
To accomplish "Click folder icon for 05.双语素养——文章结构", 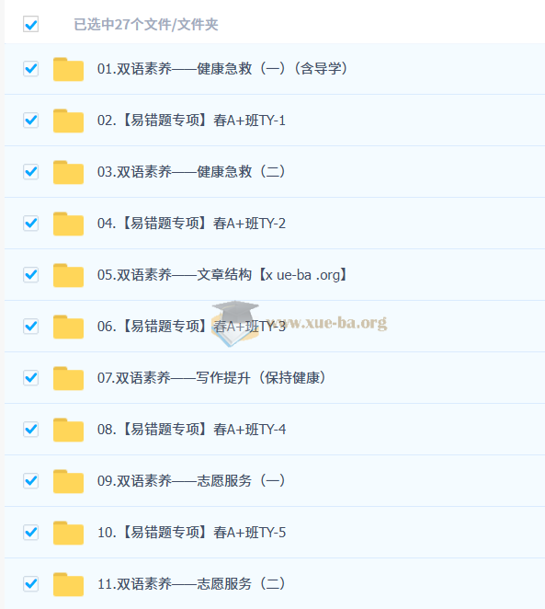I will tap(68, 275).
